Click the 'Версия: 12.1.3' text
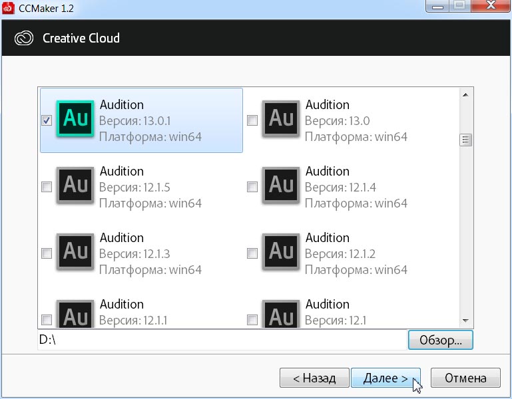Screen dimensions: 512x399 (135, 254)
